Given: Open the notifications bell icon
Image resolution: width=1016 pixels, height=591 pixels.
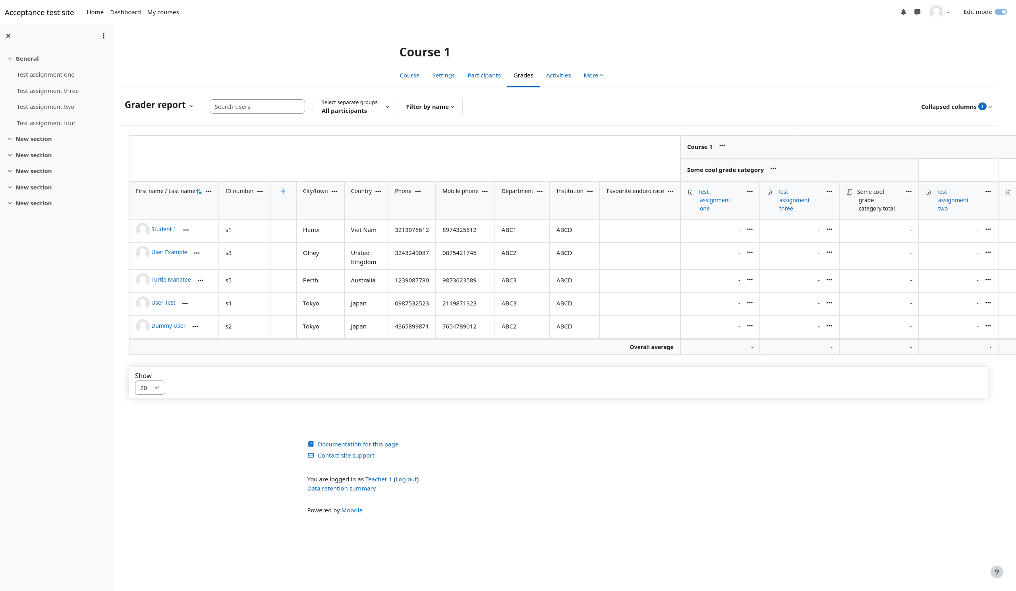Looking at the screenshot, I should (x=903, y=12).
